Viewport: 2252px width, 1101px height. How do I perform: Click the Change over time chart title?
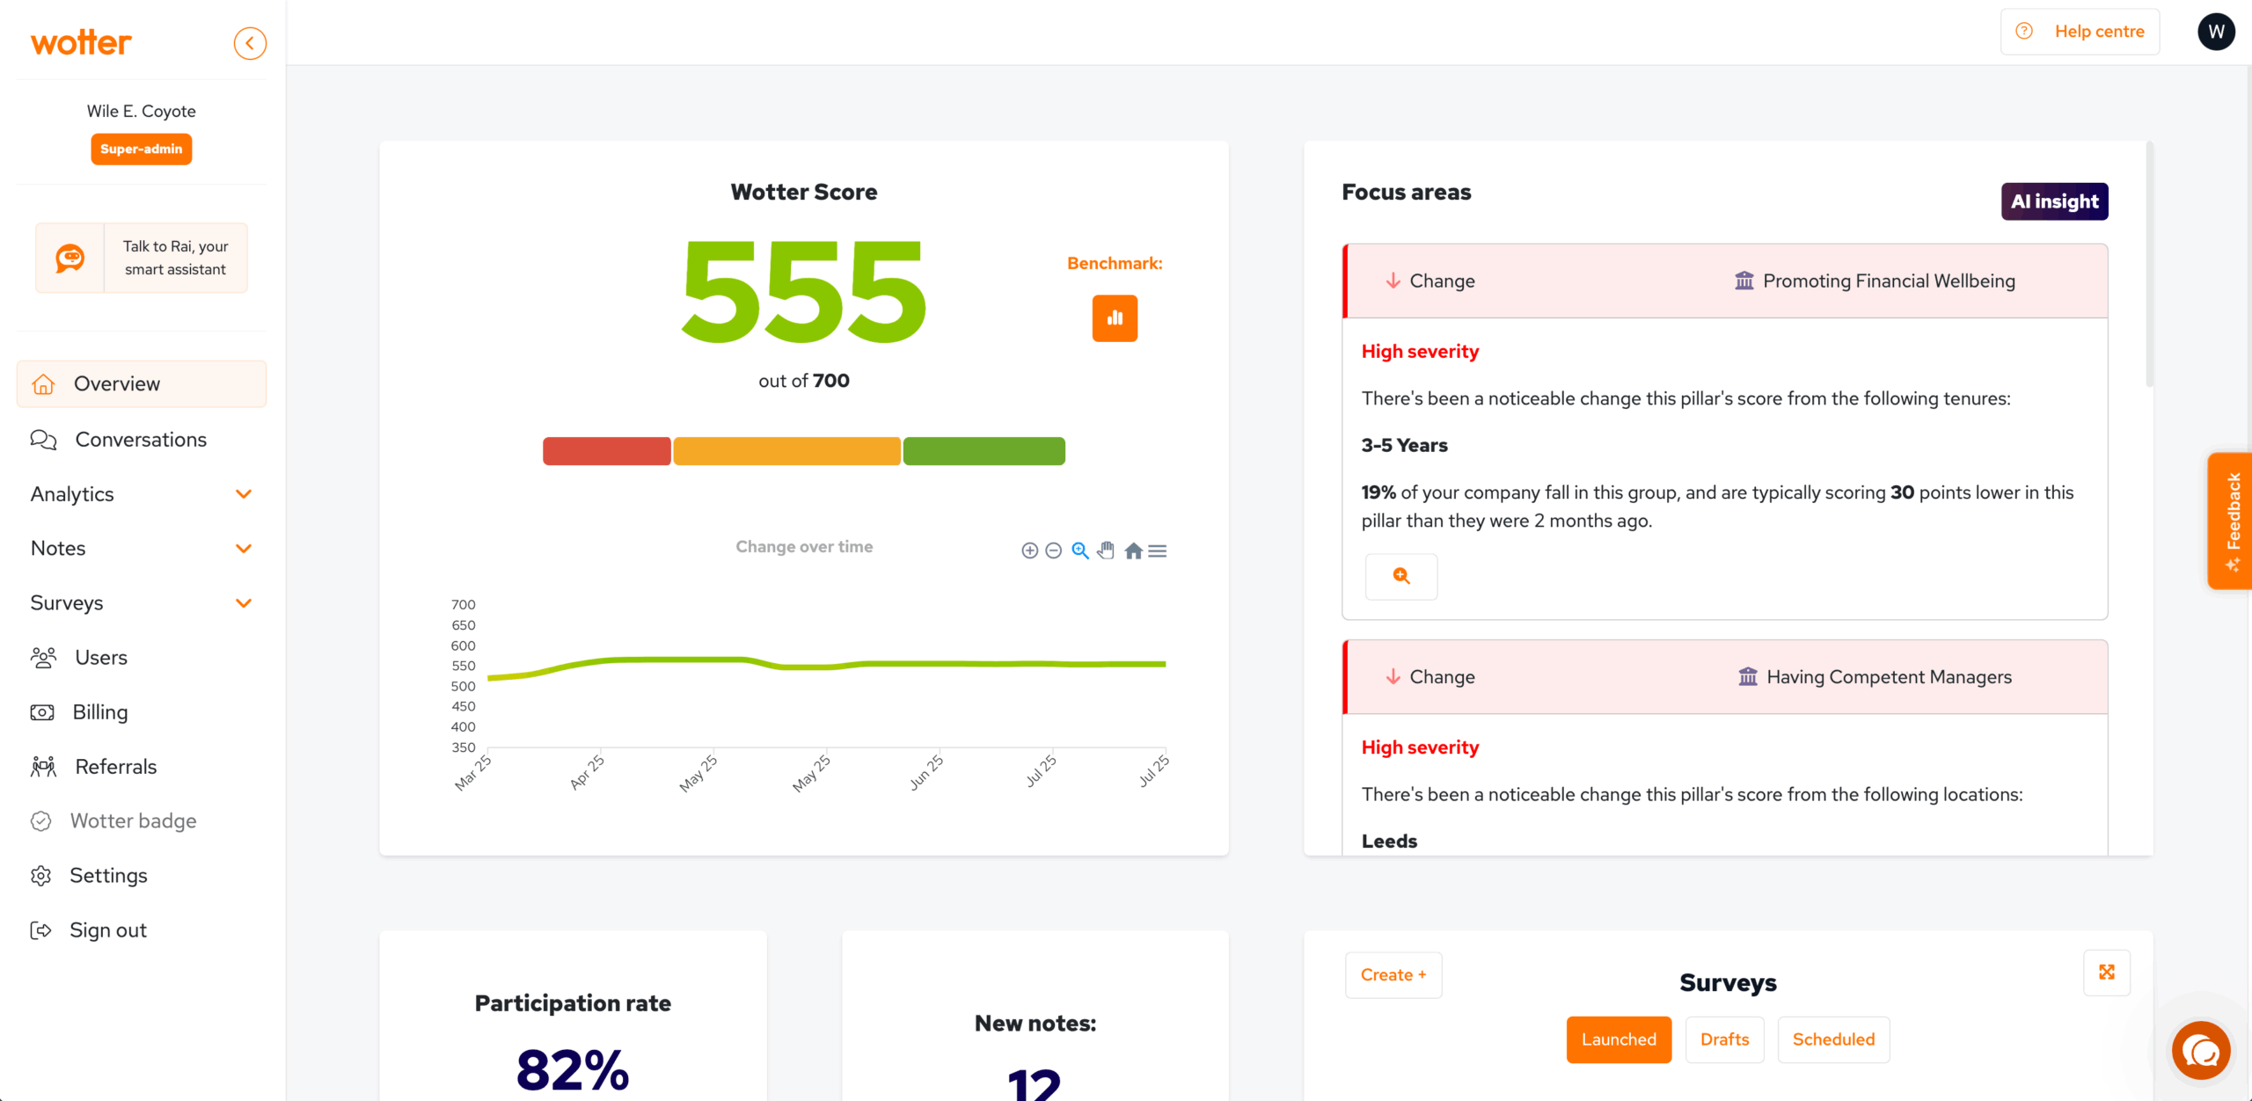coord(804,547)
